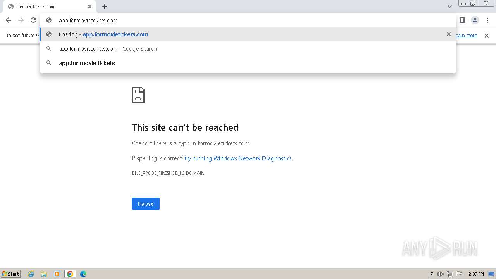The width and height of the screenshot is (496, 279).
Task: Click the show desktop icon in the tray
Action: pos(491,274)
